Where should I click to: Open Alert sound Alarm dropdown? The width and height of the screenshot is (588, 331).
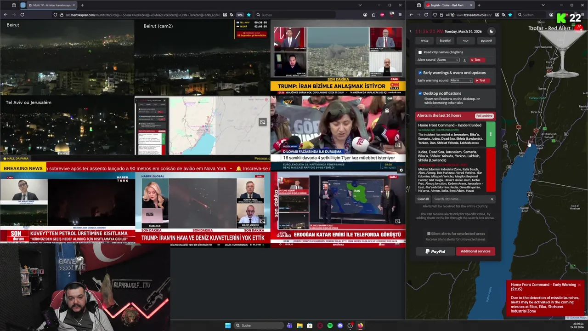(x=448, y=60)
